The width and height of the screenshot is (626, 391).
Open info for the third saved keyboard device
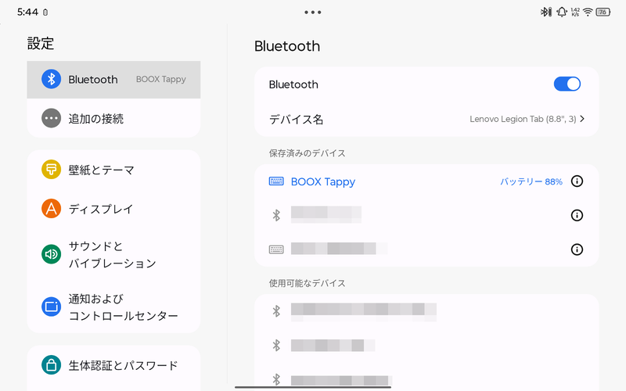(x=577, y=249)
